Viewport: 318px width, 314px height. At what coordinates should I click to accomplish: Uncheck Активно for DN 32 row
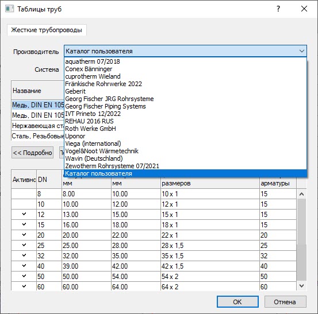24,255
